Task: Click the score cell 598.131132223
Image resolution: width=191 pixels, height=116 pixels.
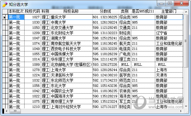Action: click(x=105, y=33)
